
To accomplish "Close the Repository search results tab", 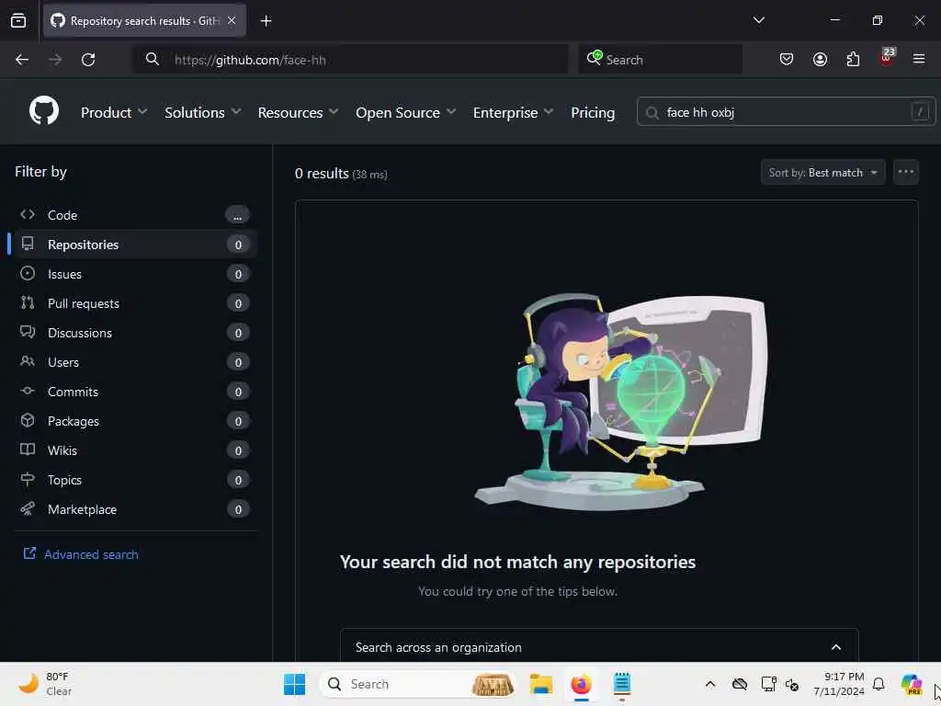I will 232,20.
